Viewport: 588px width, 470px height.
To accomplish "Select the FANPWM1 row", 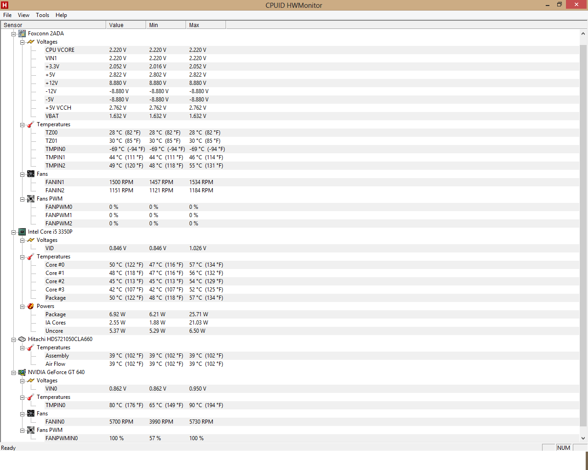I will [290, 215].
